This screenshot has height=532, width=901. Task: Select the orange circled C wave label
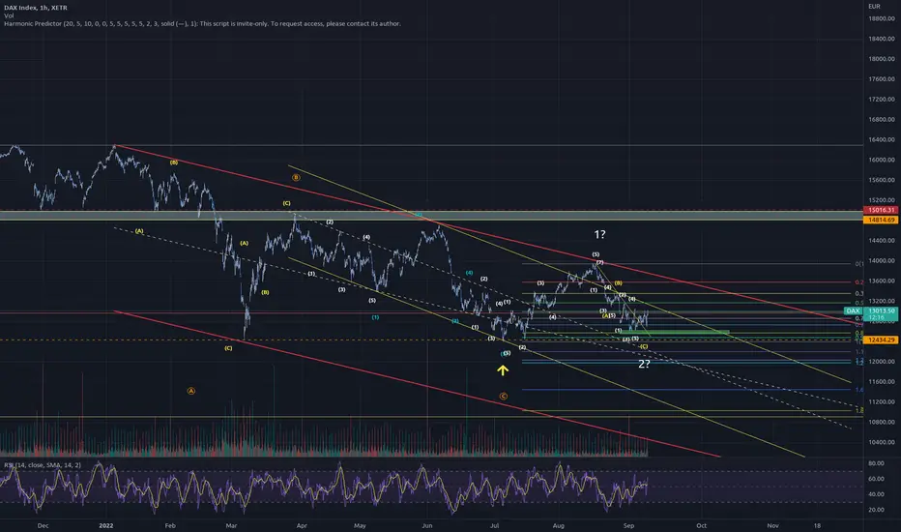(x=504, y=397)
